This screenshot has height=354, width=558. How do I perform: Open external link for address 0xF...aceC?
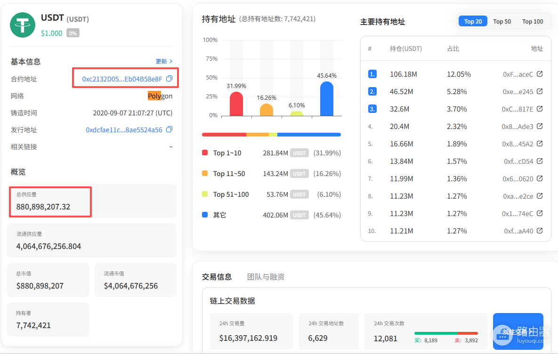coord(540,74)
